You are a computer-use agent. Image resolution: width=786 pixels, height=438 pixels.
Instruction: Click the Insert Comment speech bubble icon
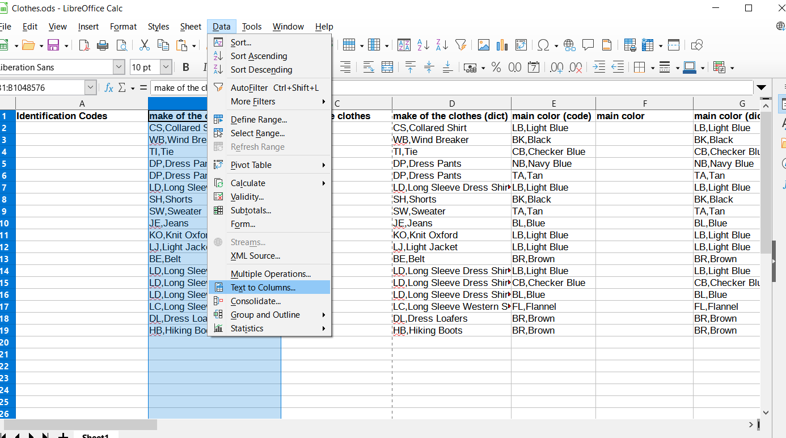[x=588, y=45]
